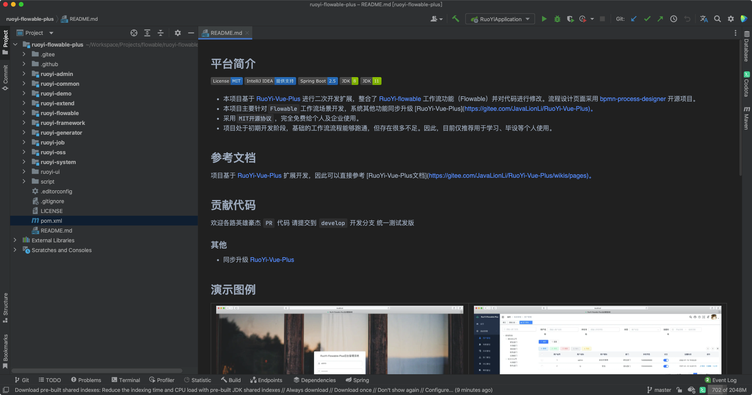Viewport: 752px width, 395px height.
Task: Click the Git push arrow icon
Action: pos(660,19)
